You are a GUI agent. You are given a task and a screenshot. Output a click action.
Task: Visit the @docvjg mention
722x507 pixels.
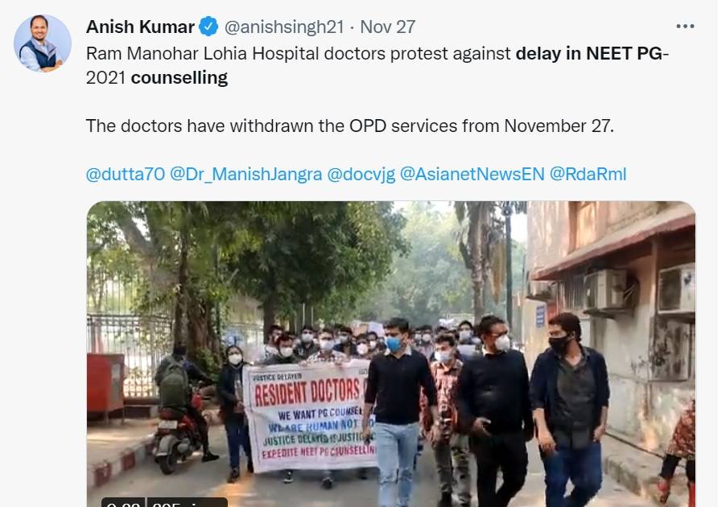pos(361,174)
